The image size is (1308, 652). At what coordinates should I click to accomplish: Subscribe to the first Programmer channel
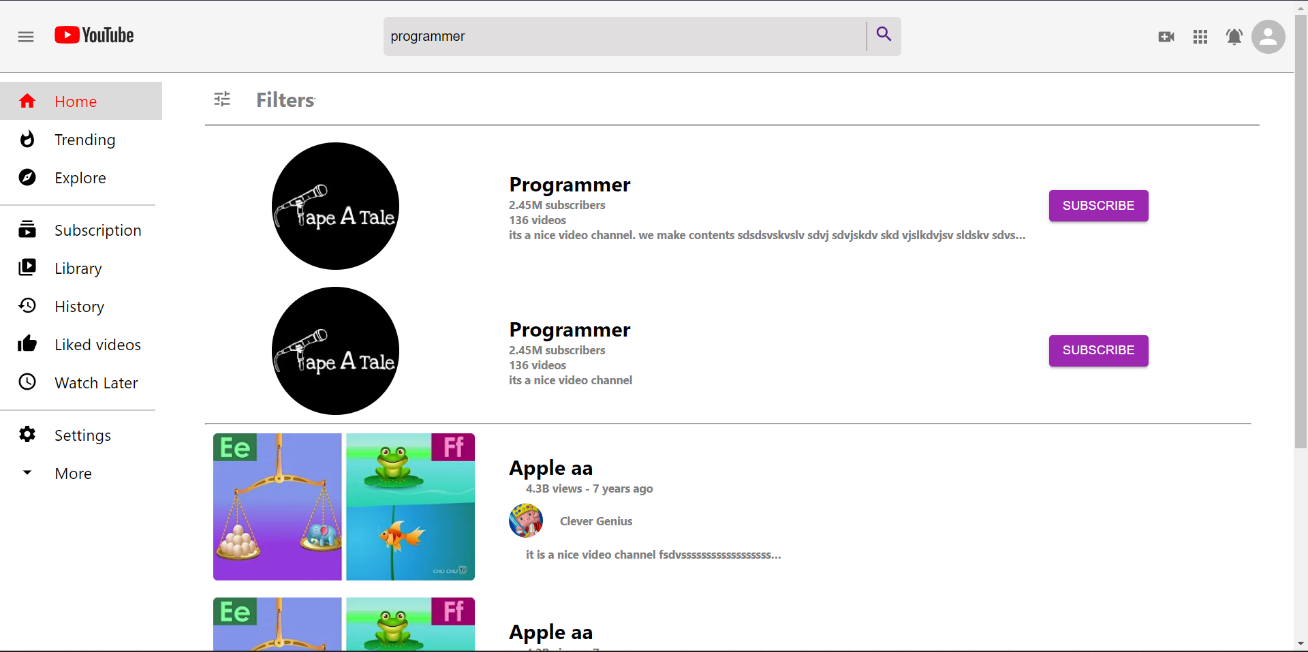[x=1098, y=206]
